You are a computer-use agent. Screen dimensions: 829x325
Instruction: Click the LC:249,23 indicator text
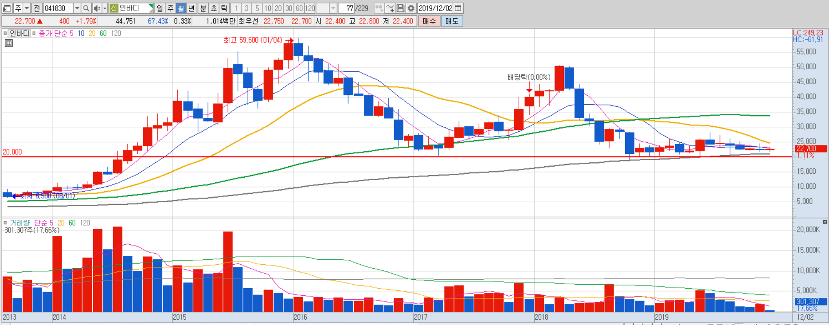[x=808, y=33]
